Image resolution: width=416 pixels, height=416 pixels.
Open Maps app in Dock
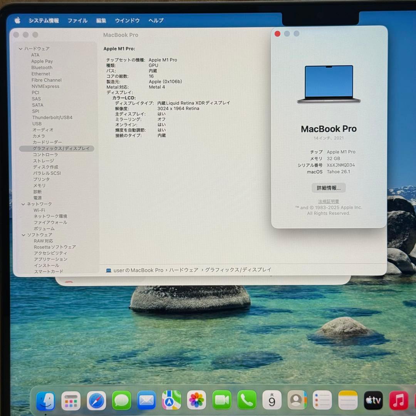click(x=171, y=400)
